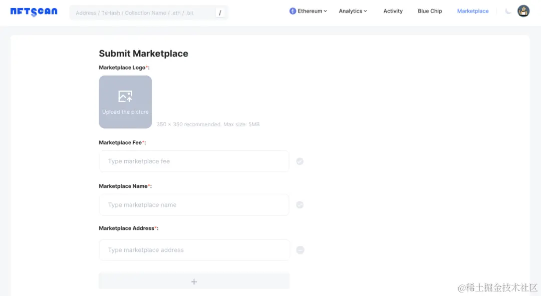This screenshot has height=296, width=541.
Task: Click the plus icon to add address
Action: tap(194, 281)
